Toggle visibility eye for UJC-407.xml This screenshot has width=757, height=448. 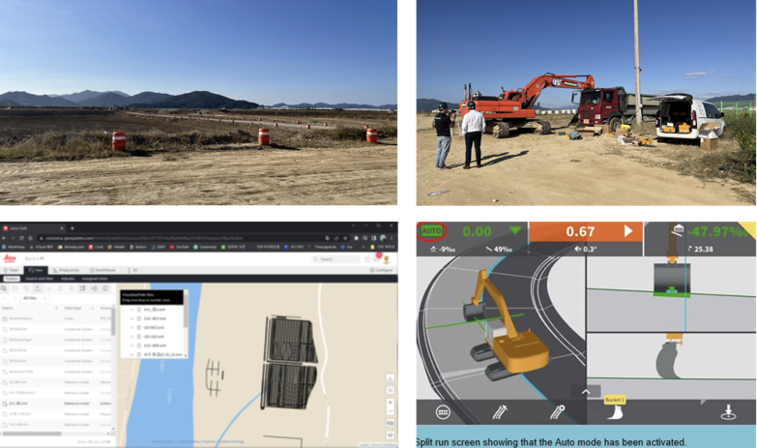[131, 316]
